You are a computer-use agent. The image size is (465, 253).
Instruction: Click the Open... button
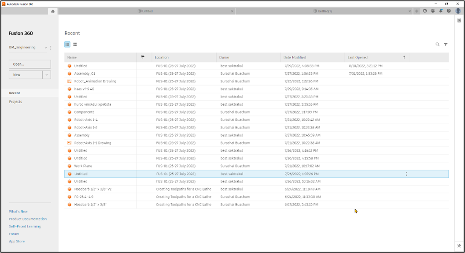(x=30, y=64)
